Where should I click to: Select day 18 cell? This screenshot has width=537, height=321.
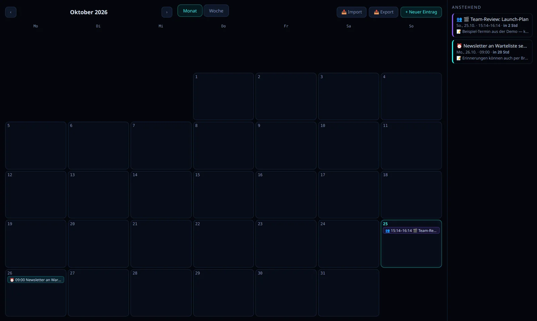411,195
